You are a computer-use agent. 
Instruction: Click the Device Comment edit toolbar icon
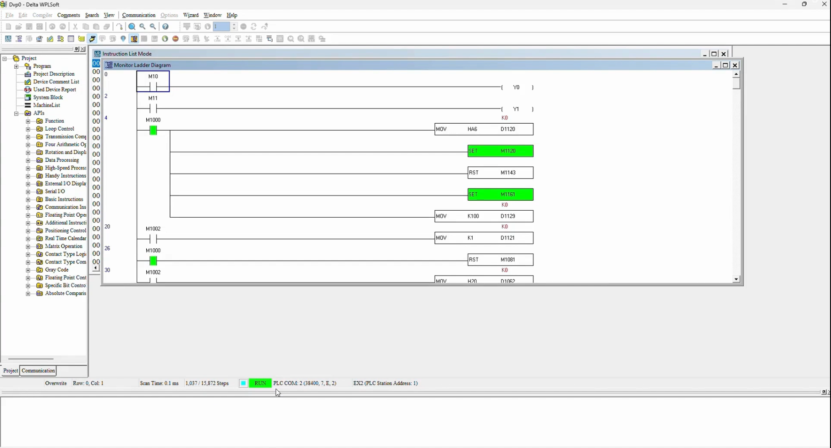coord(50,39)
